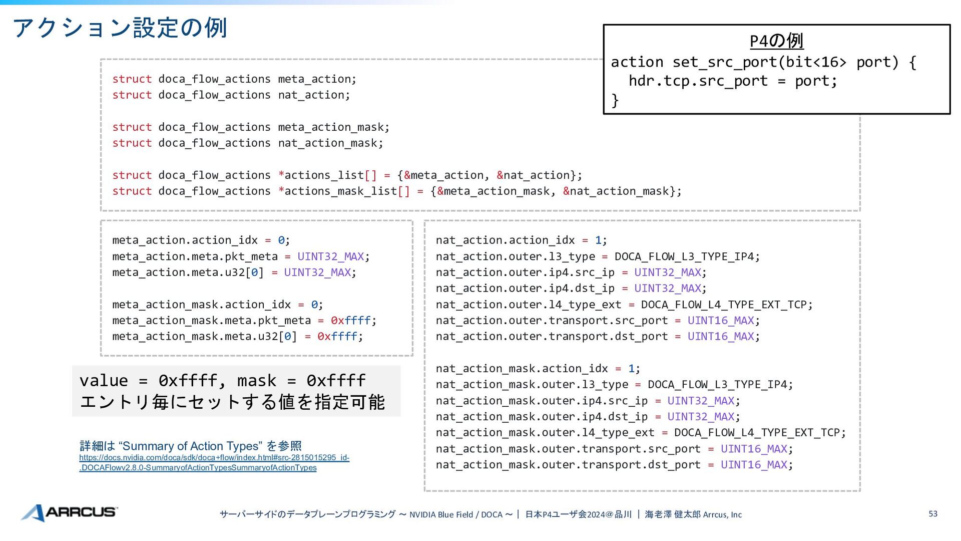This screenshot has width=961, height=541.
Task: Select line nat_action_mask.outer.l3_type = DOCA_FLOW_L3_TYPE_IP4;
Action: [615, 385]
